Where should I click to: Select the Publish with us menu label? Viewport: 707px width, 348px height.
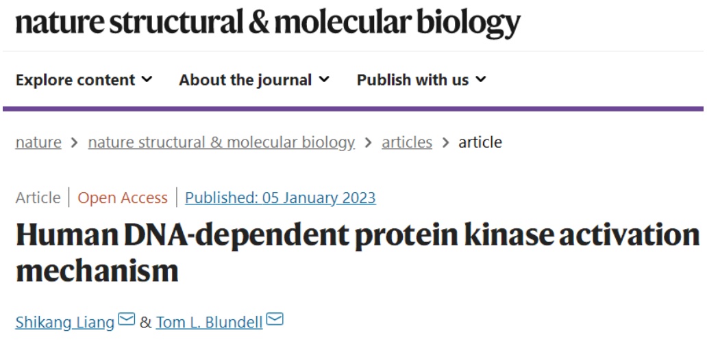[412, 80]
